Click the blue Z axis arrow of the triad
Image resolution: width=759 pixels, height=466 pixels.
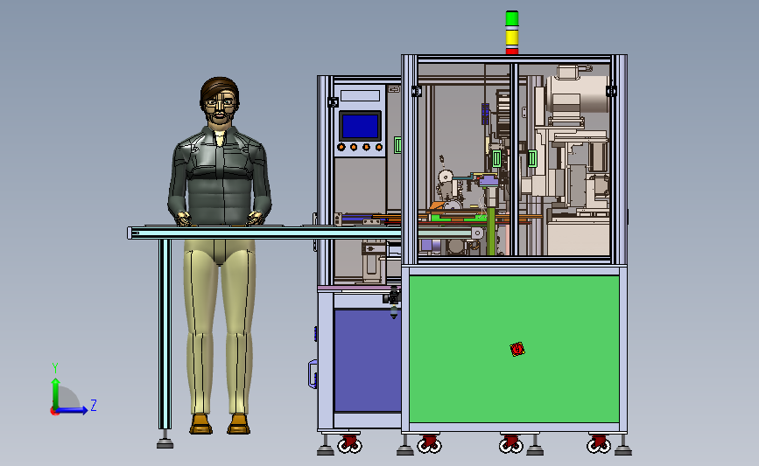[x=73, y=410]
